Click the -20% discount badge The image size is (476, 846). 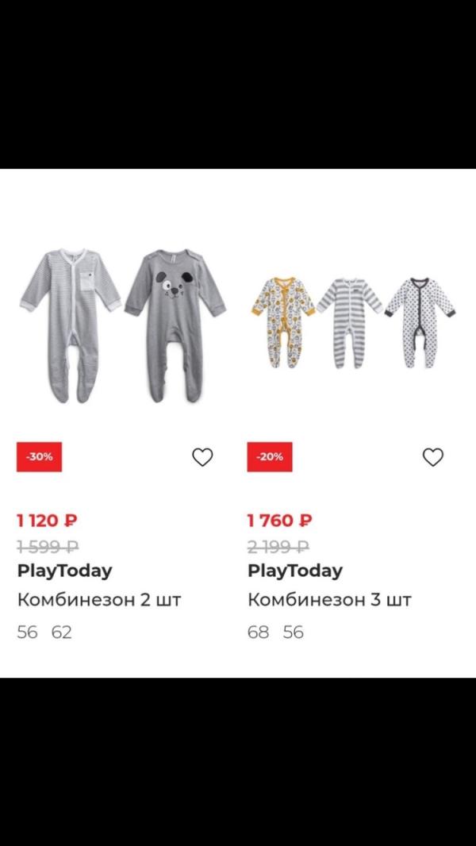click(270, 457)
